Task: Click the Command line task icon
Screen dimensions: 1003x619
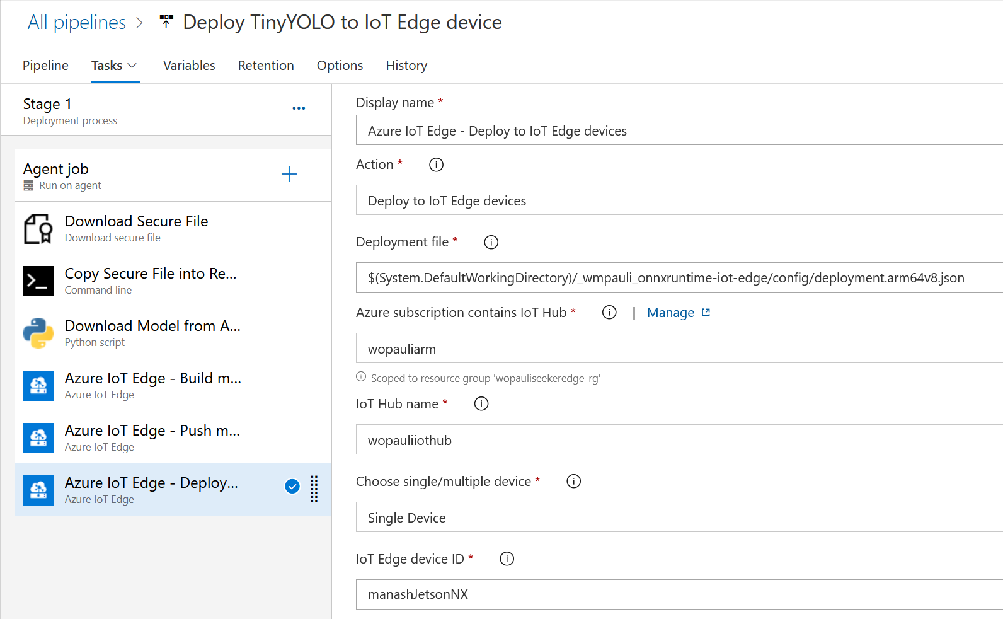Action: tap(38, 281)
